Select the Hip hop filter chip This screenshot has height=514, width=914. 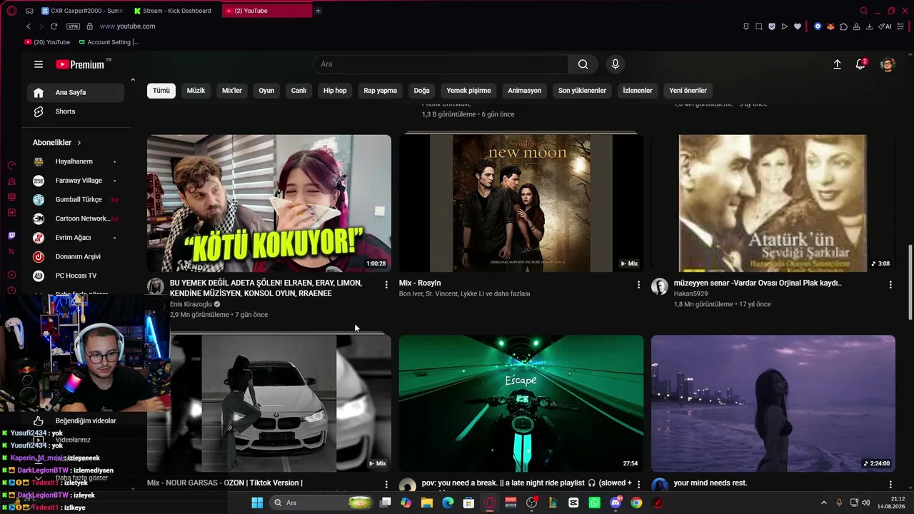click(x=335, y=91)
